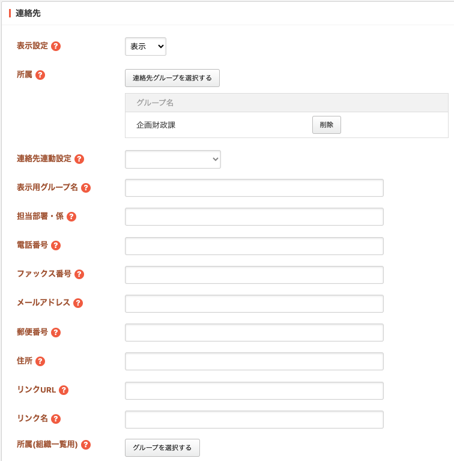Select the 郵便番号 text box
This screenshot has height=461, width=454.
[255, 333]
